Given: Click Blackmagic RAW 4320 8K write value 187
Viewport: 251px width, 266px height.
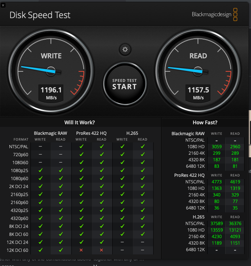Looking at the screenshot, I should pos(217,160).
